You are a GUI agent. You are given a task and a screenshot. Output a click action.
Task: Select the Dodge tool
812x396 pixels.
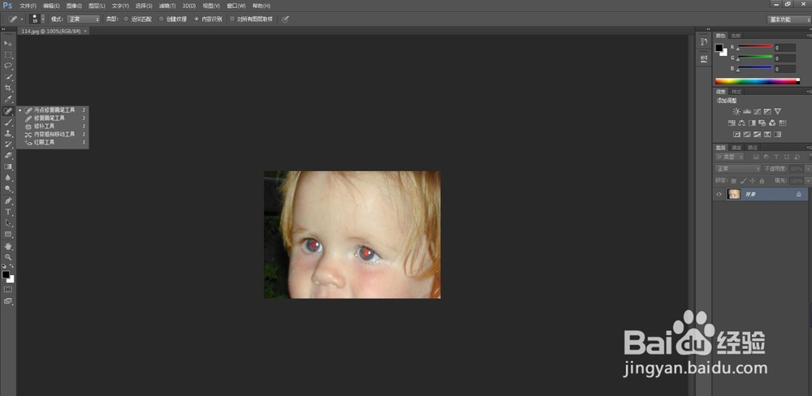(x=8, y=189)
